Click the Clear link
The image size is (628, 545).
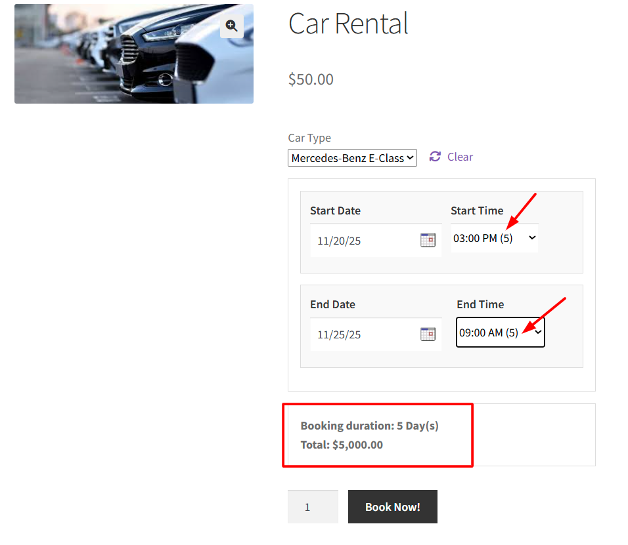click(460, 157)
